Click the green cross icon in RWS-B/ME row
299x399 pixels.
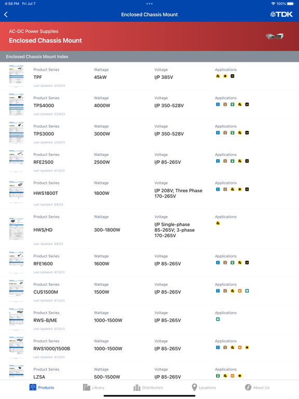[x=218, y=319]
